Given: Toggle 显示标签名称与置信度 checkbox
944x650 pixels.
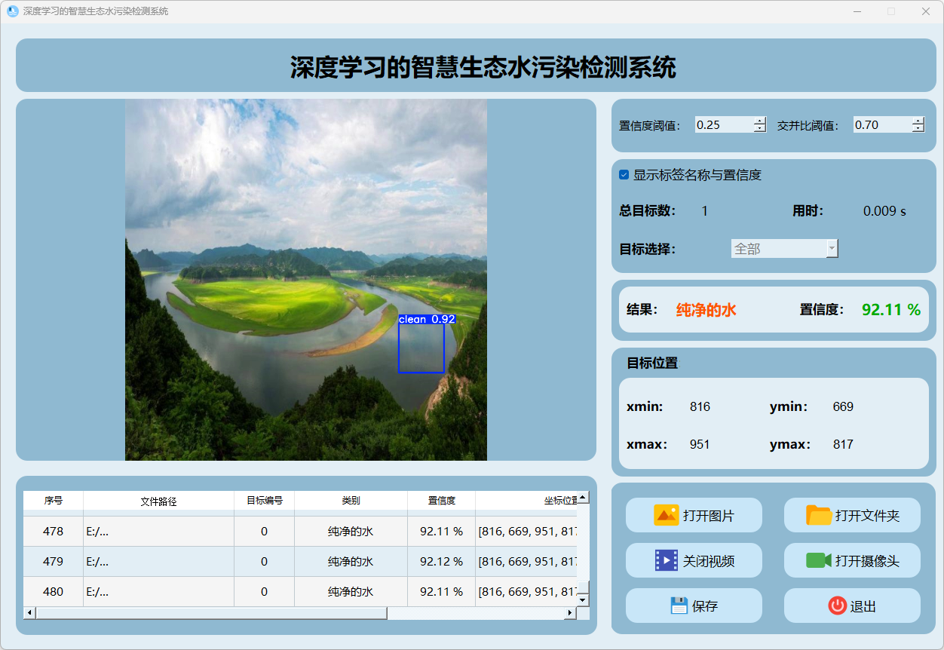Looking at the screenshot, I should point(624,175).
